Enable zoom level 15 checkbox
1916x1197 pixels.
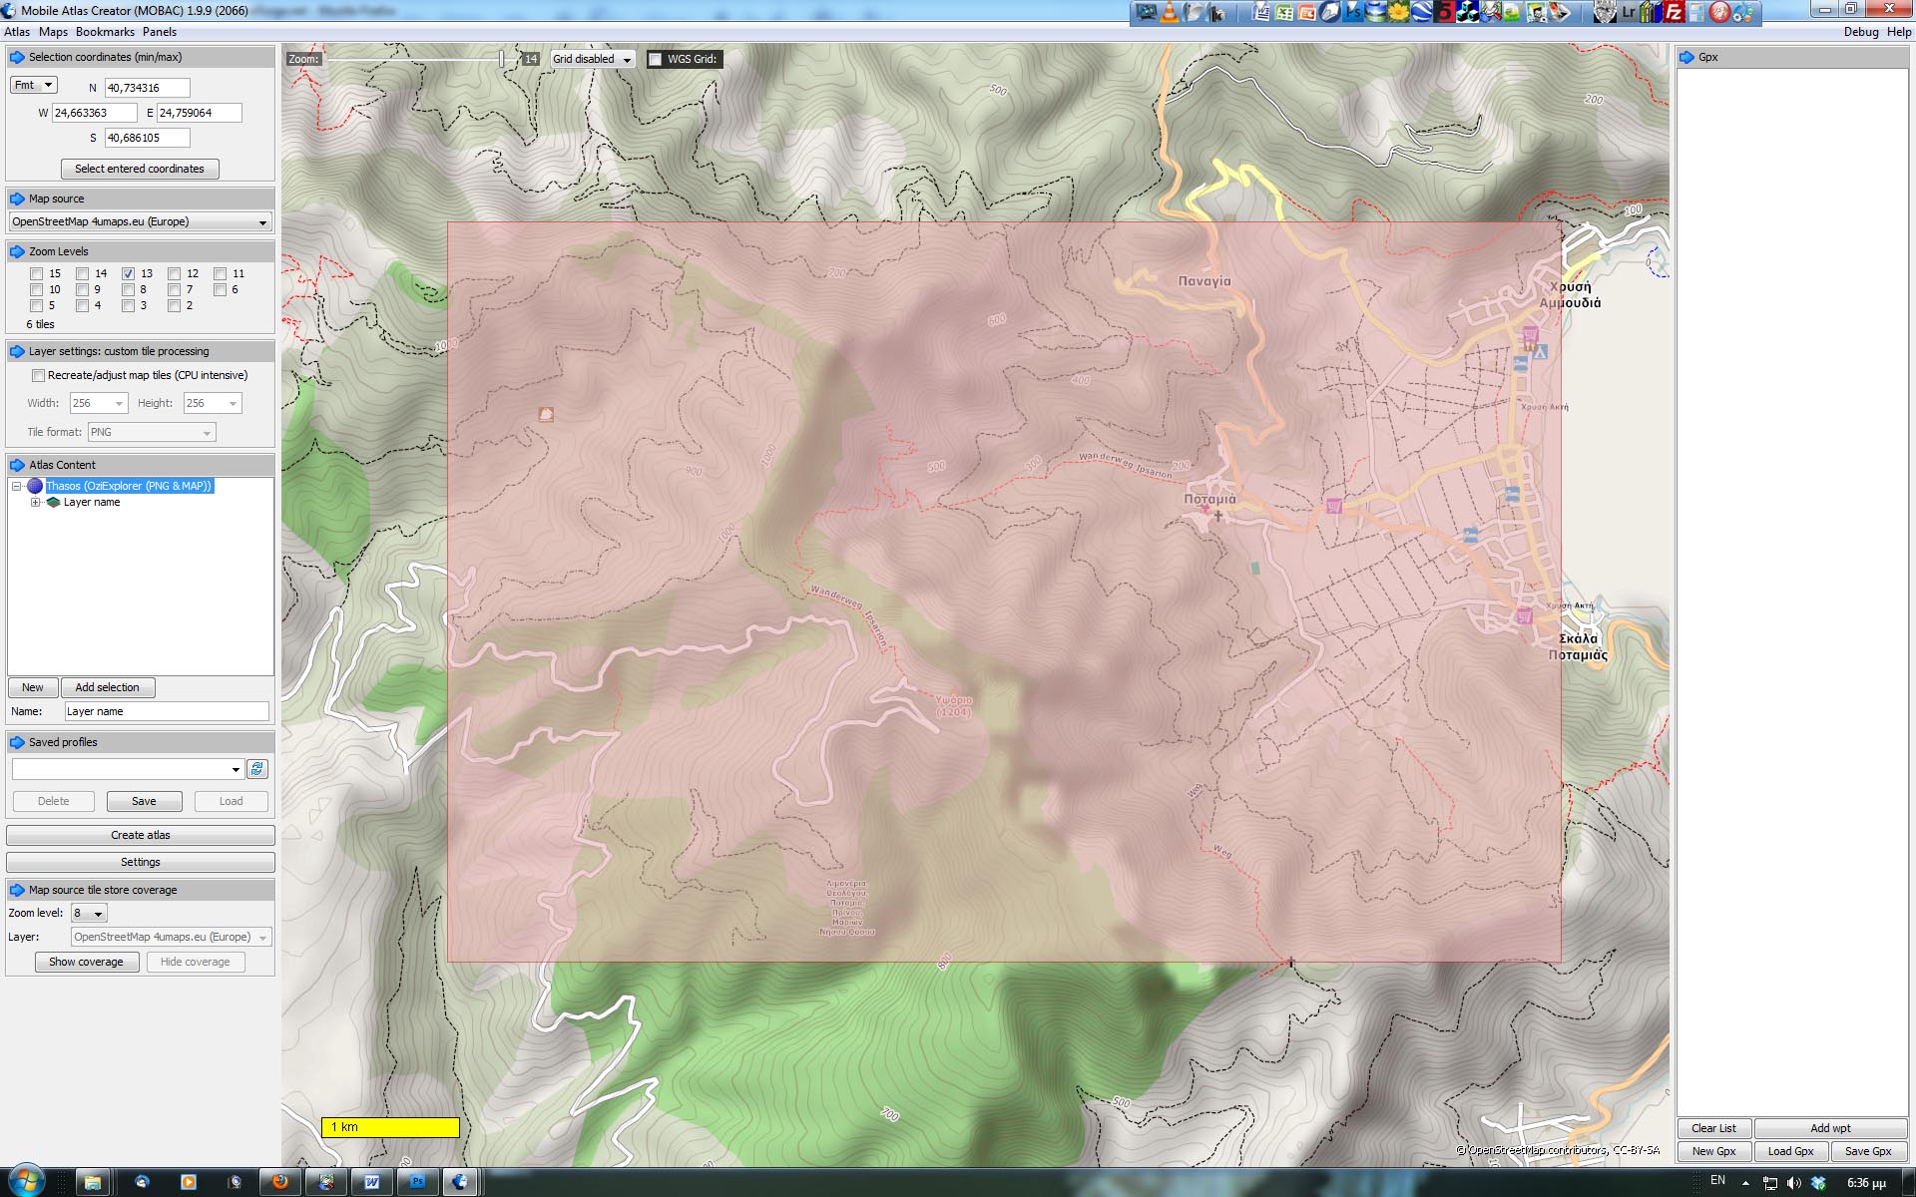click(x=37, y=274)
